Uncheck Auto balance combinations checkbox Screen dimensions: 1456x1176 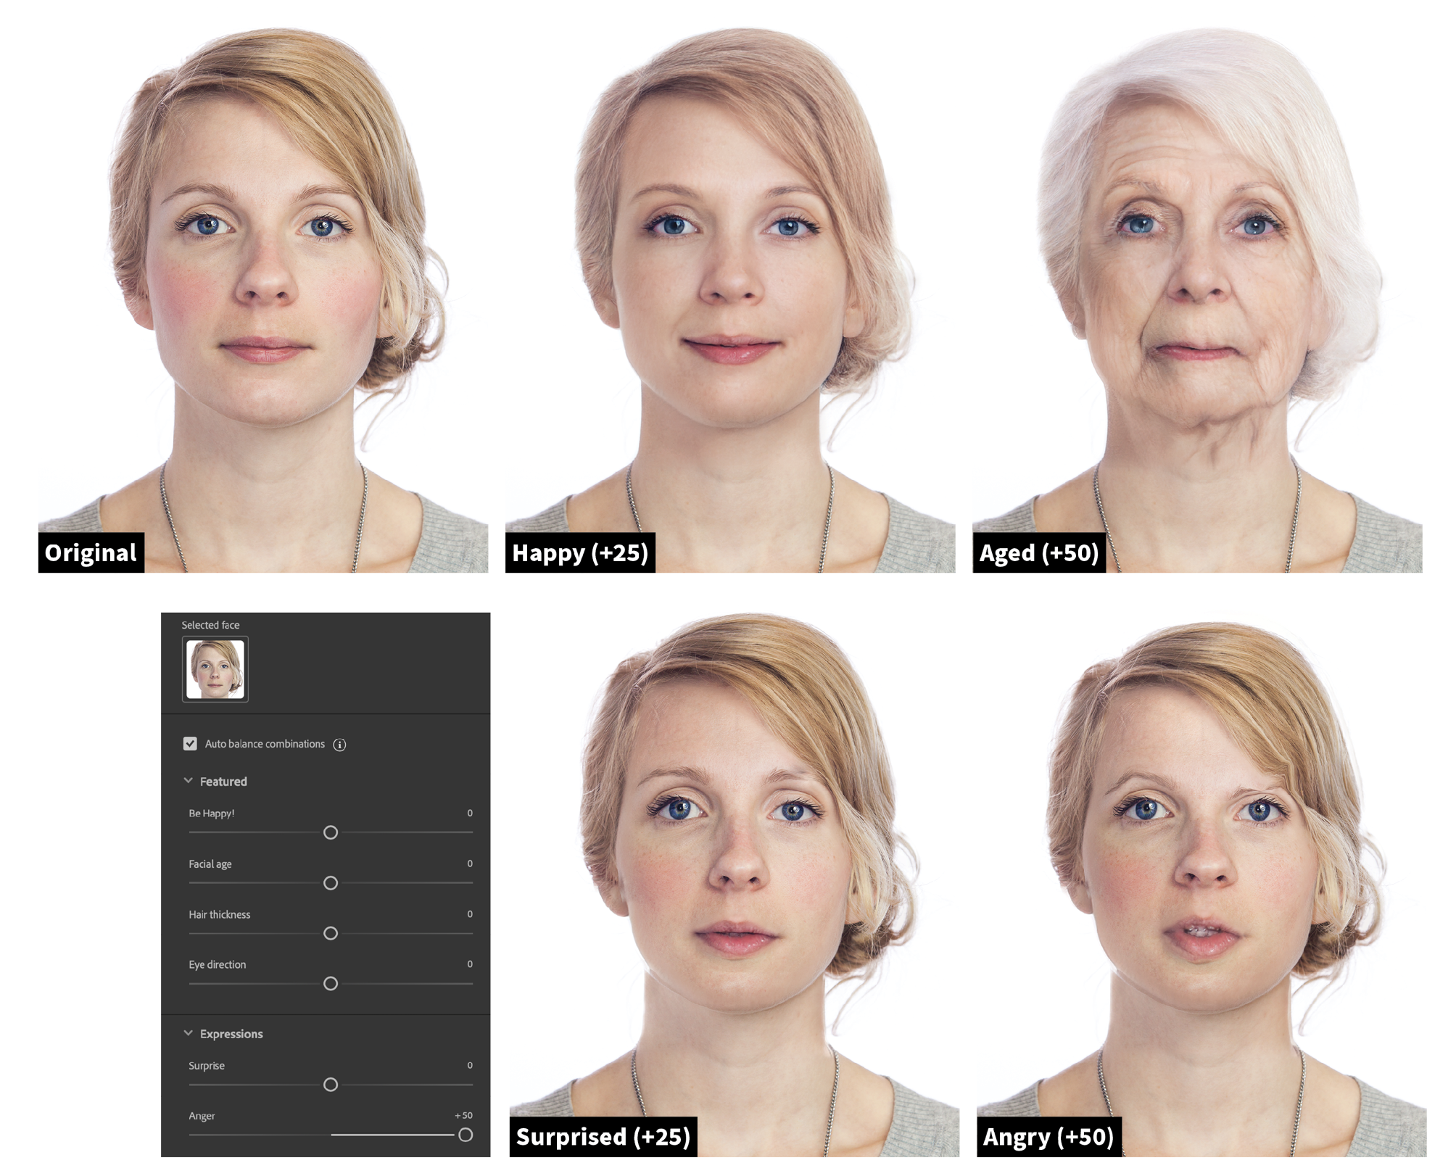click(190, 743)
